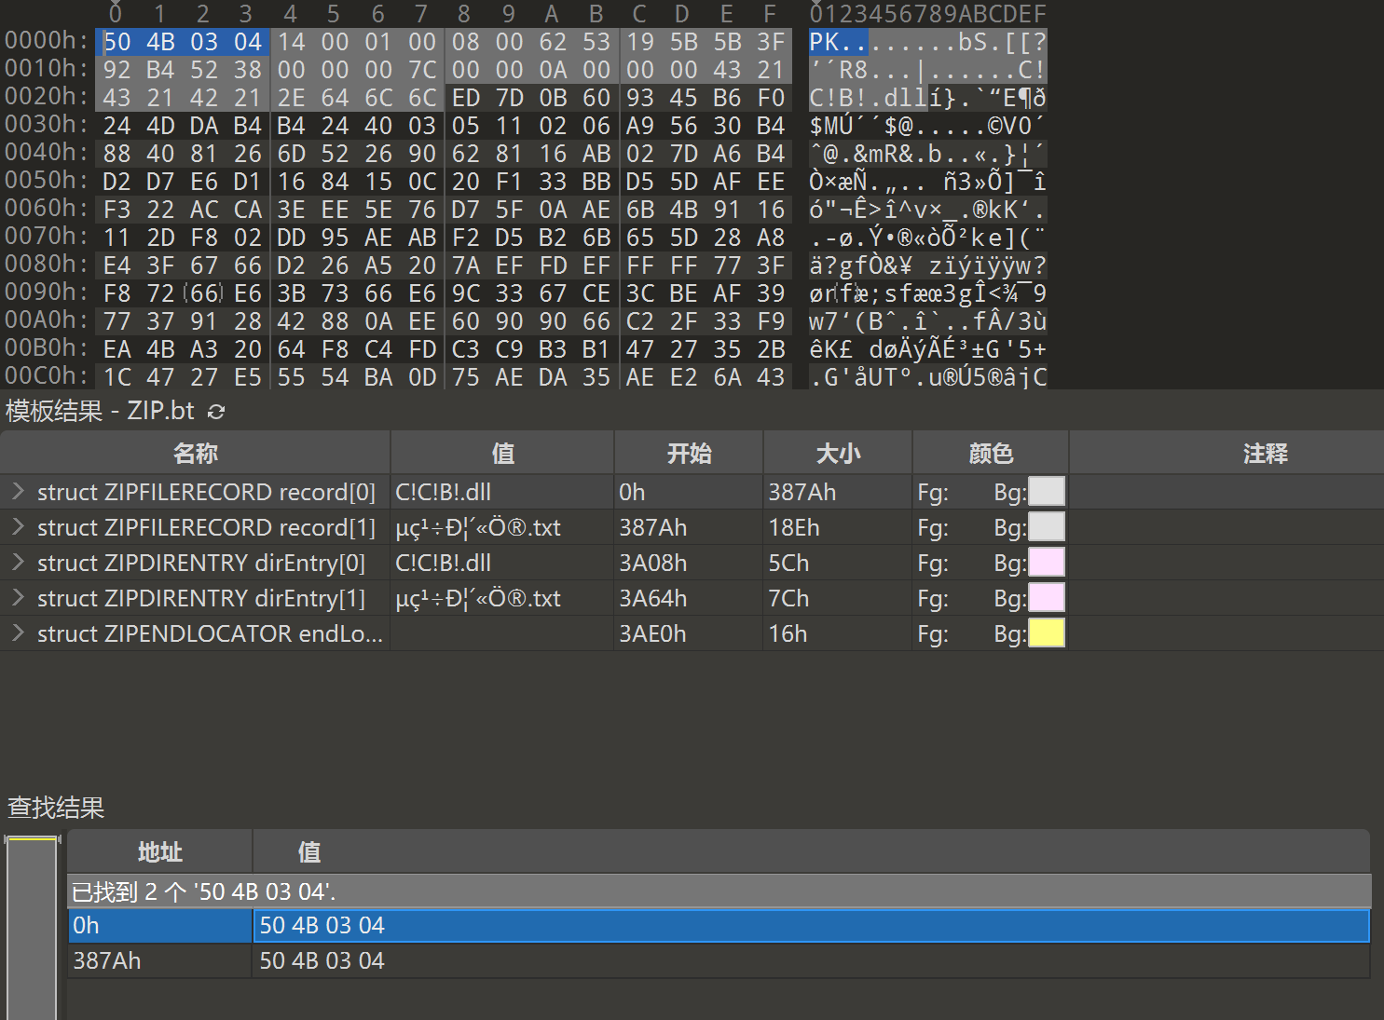The width and height of the screenshot is (1384, 1020).
Task: Click hex byte 50 at offset 0000h
Action: [x=117, y=42]
